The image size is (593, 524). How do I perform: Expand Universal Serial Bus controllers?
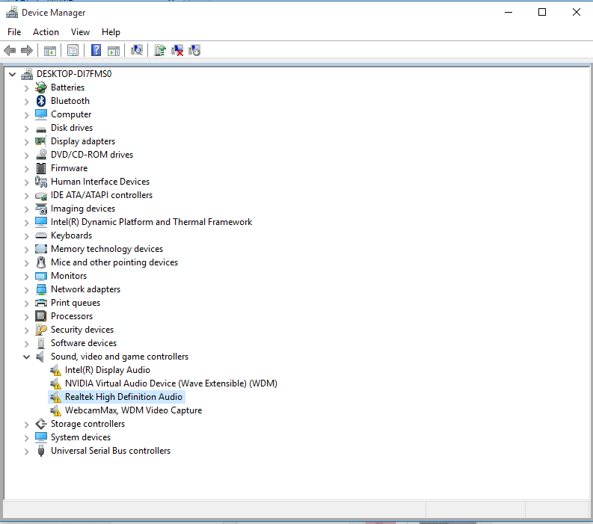tap(27, 451)
